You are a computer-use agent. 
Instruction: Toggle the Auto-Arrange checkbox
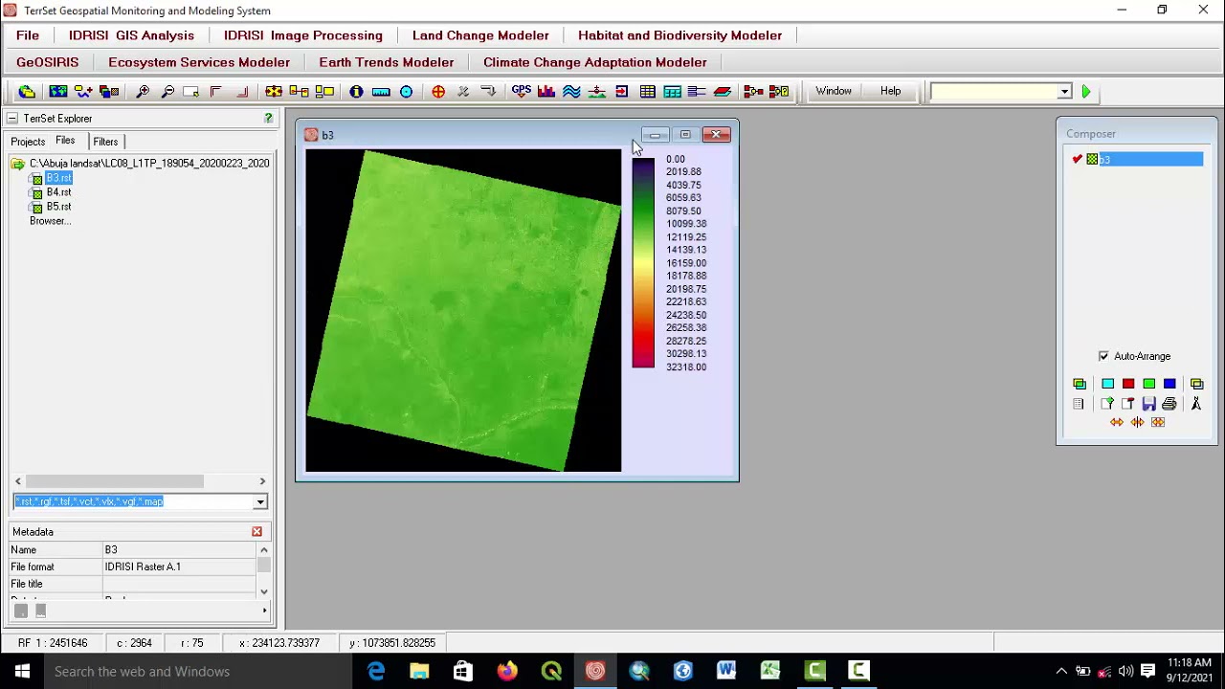1103,356
